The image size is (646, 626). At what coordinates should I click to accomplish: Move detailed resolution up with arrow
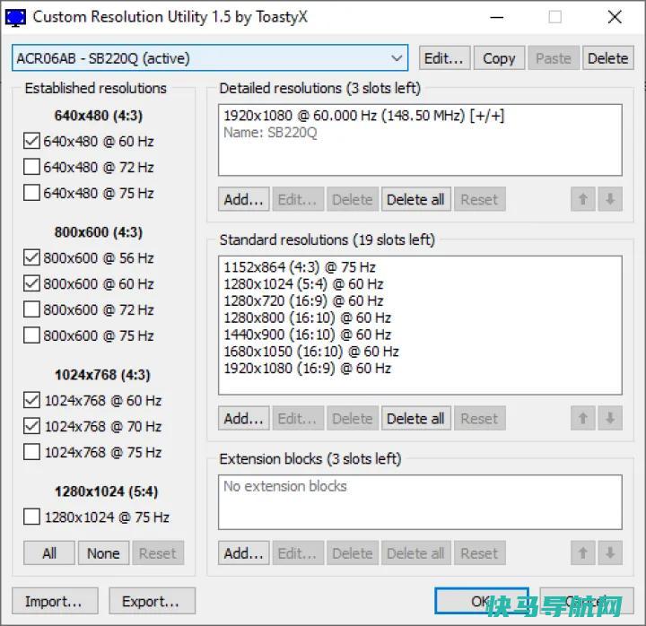click(x=583, y=200)
